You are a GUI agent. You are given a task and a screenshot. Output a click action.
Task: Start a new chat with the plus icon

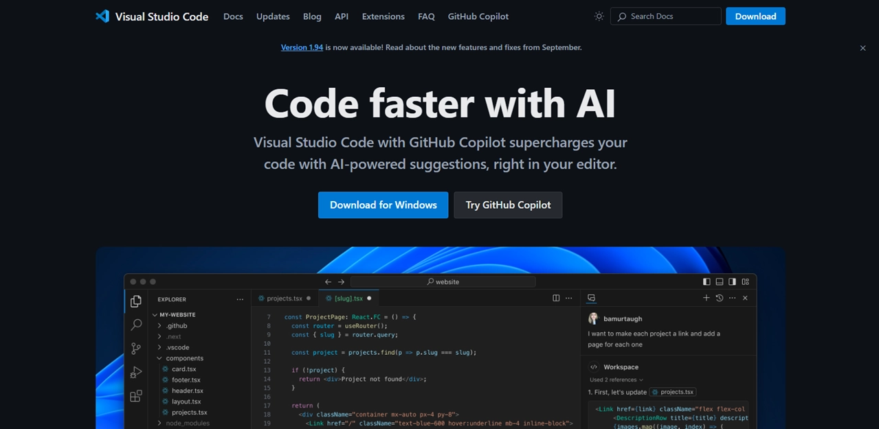pyautogui.click(x=706, y=298)
